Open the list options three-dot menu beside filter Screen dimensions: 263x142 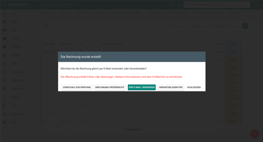(253, 26)
